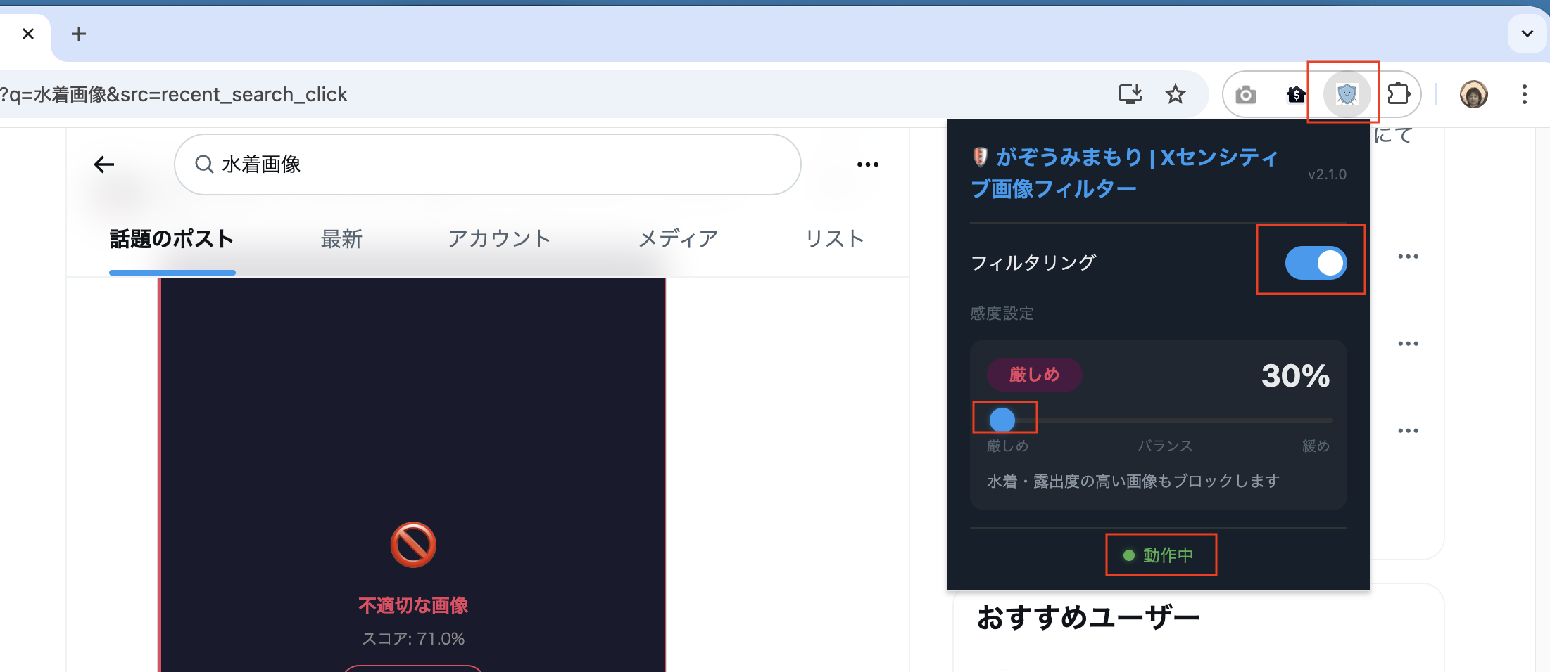This screenshot has width=1550, height=672.
Task: Click the スコア: 71.0% score text
Action: tap(413, 639)
